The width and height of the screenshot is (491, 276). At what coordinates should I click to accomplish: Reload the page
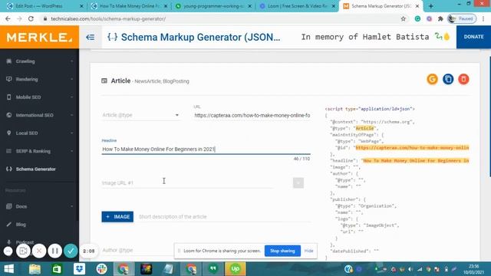coord(31,18)
